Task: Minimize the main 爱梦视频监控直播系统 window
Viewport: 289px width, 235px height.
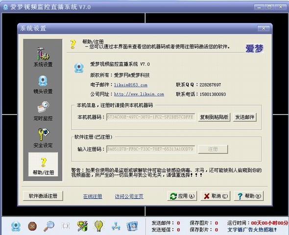Action: point(259,7)
